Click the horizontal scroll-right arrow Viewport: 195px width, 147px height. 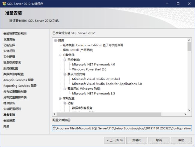click(x=185, y=114)
